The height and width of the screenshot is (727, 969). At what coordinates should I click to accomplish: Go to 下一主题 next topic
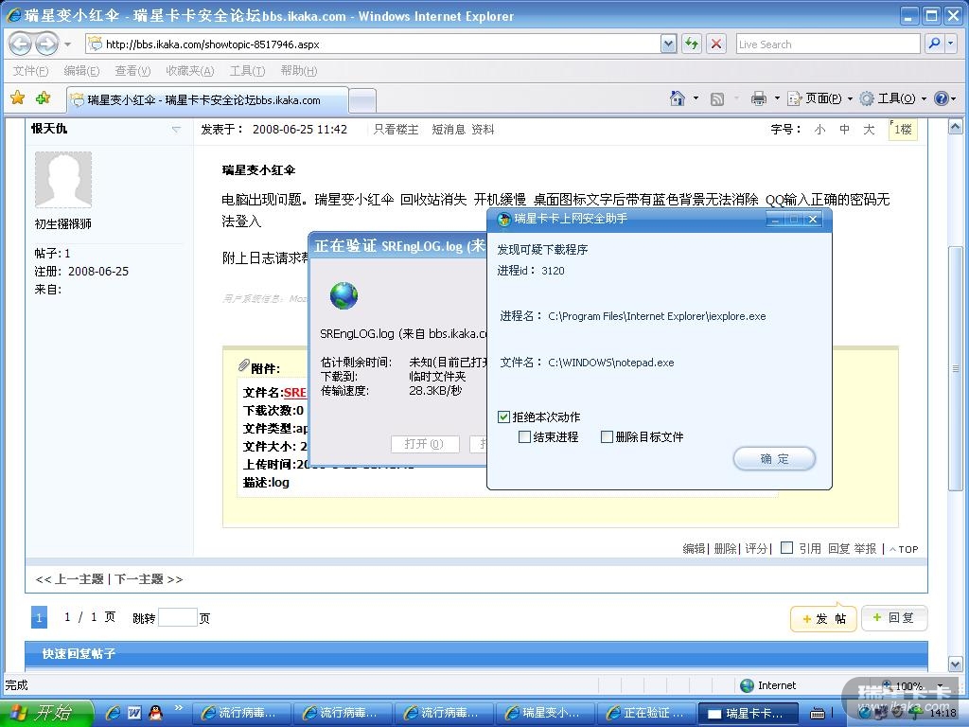pos(138,579)
